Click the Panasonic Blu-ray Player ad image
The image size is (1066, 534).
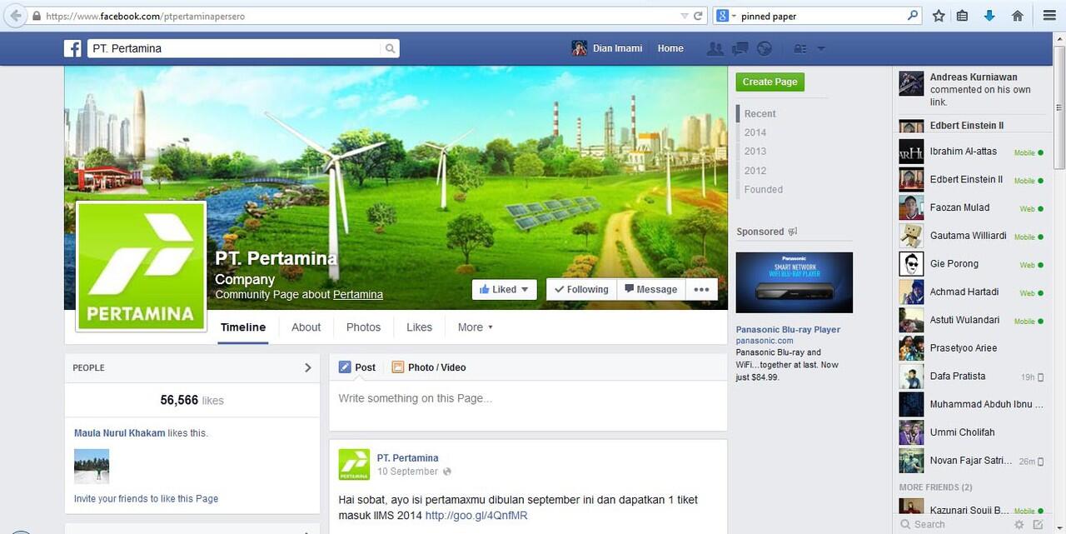[x=795, y=282]
